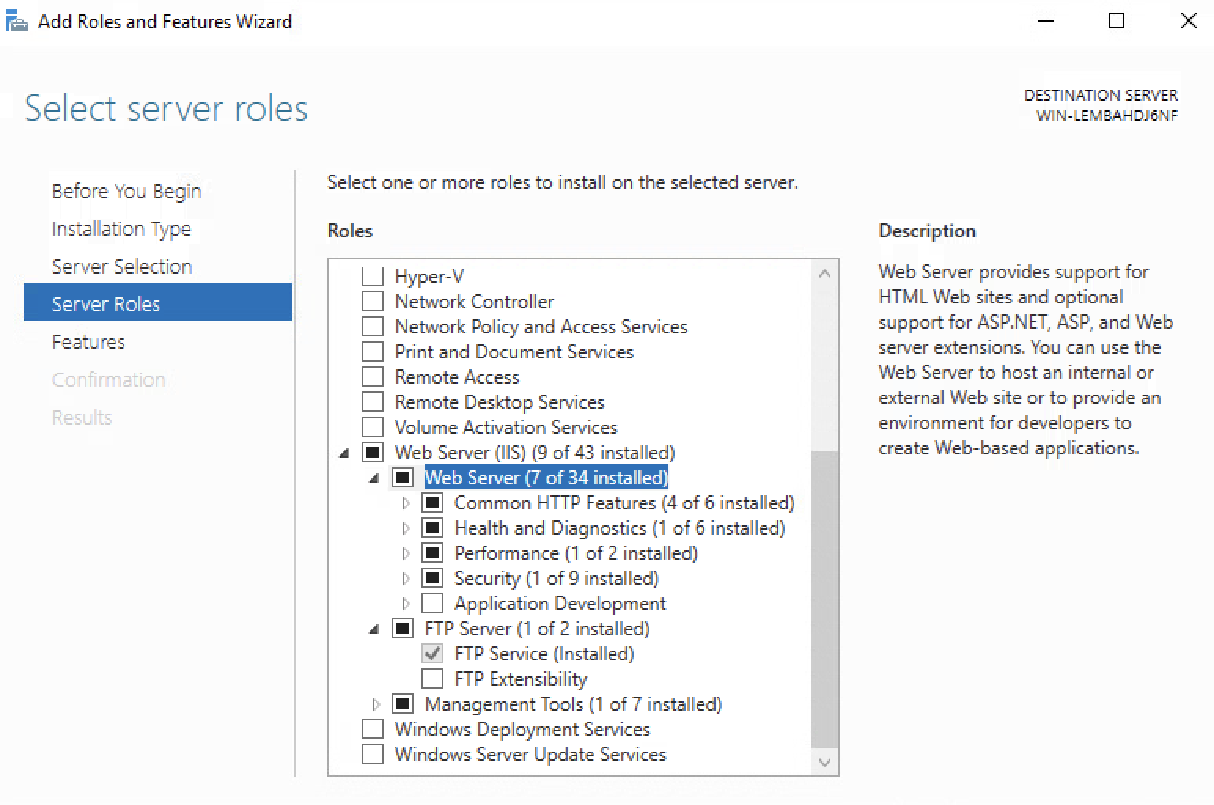Enable Windows Deployment Services

(x=373, y=729)
